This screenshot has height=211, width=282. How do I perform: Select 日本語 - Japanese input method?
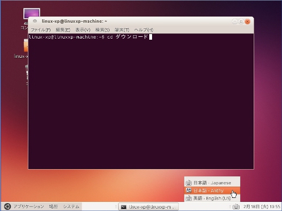pos(212,183)
